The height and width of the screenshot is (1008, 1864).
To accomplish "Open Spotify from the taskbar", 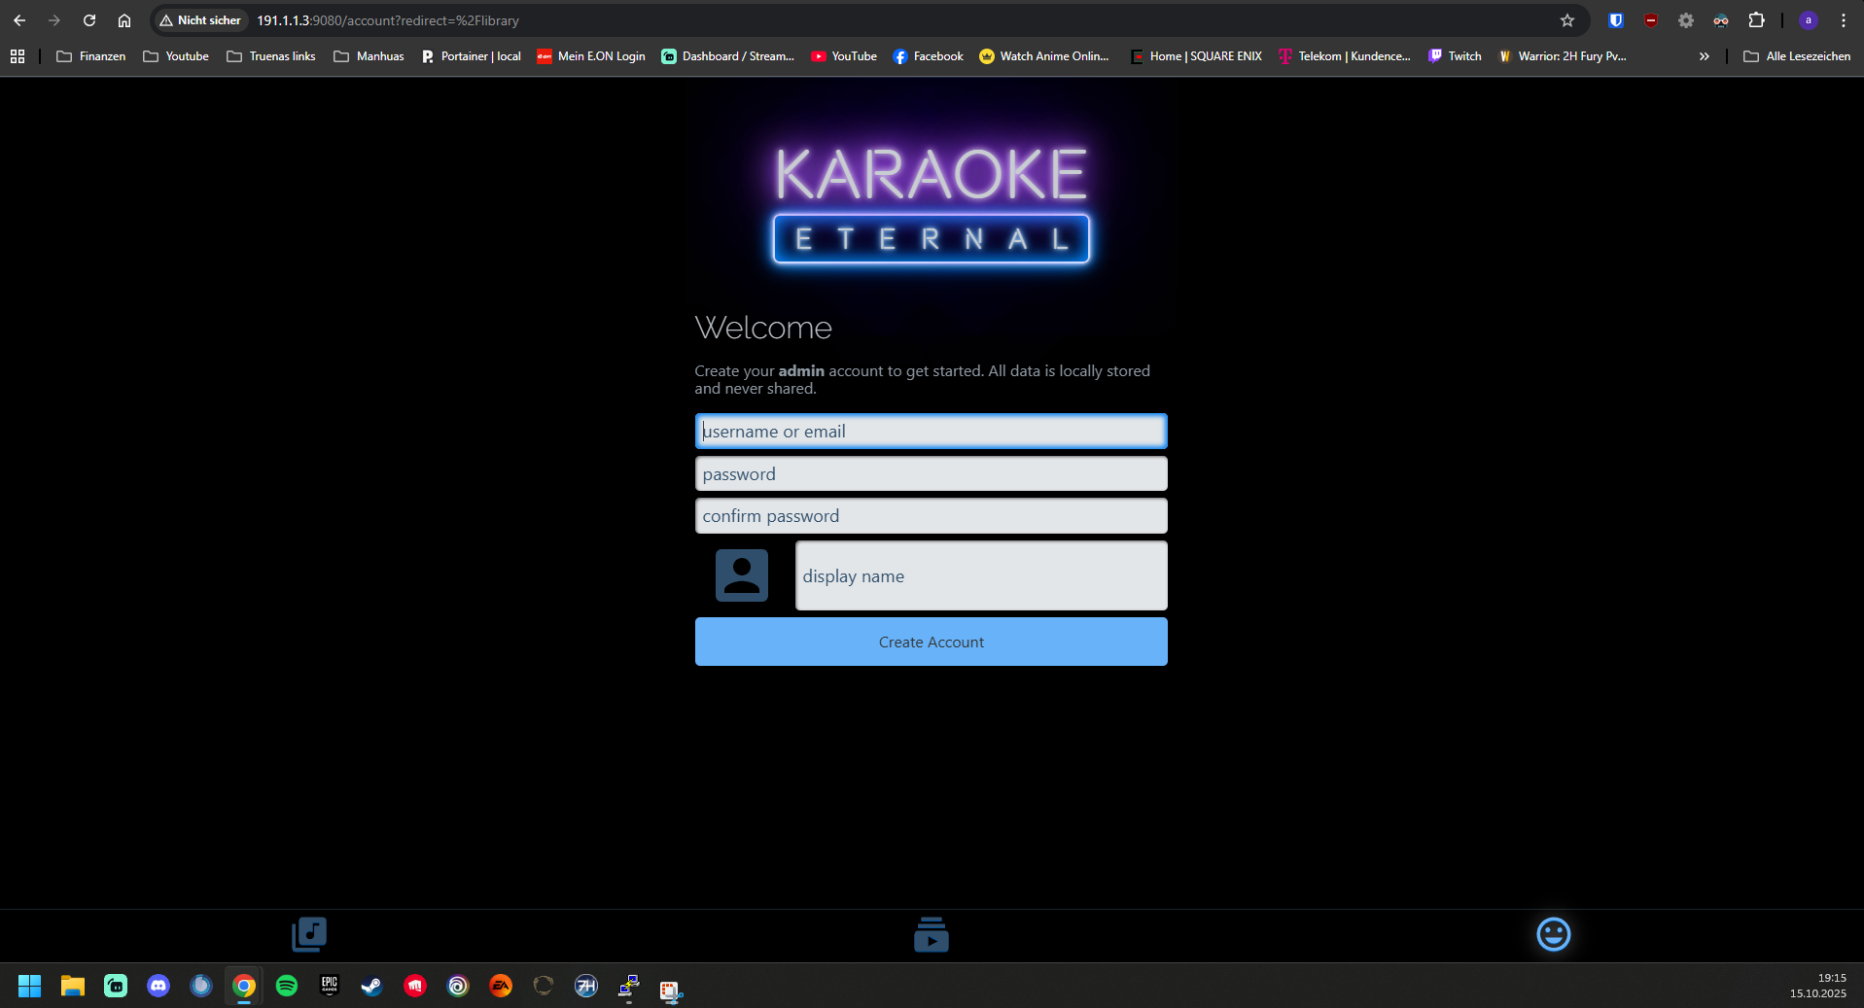I will point(287,986).
